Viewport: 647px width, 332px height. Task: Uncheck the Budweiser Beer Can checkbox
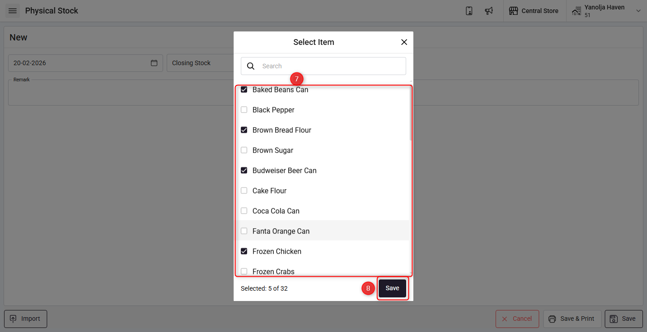click(x=244, y=170)
